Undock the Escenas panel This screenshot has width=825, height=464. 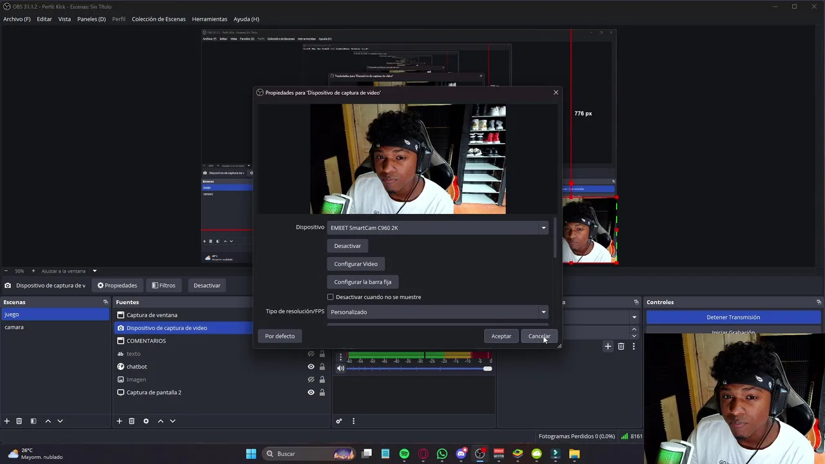pos(106,302)
